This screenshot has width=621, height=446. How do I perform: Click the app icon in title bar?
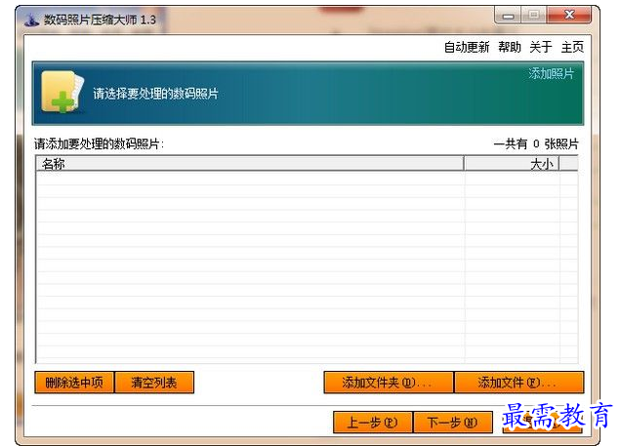tap(31, 20)
